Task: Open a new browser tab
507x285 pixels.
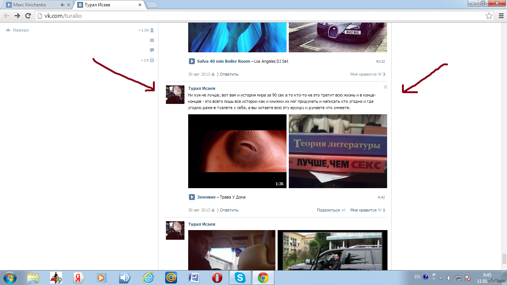Action: [x=152, y=5]
